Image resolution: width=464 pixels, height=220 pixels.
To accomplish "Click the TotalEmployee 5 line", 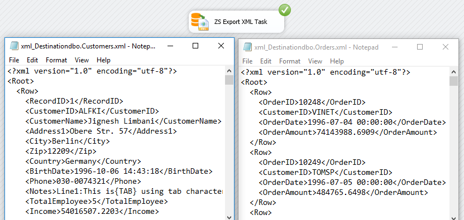I will 97,202.
